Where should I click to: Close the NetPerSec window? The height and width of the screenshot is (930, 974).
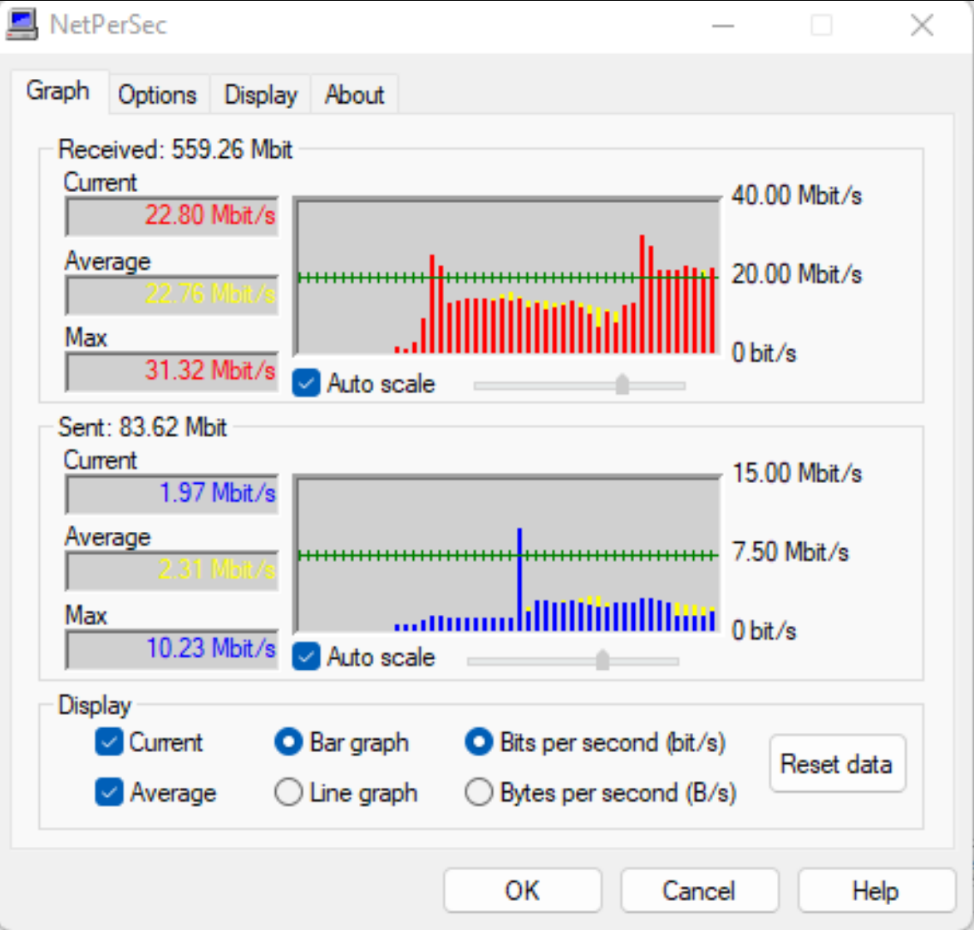point(922,26)
